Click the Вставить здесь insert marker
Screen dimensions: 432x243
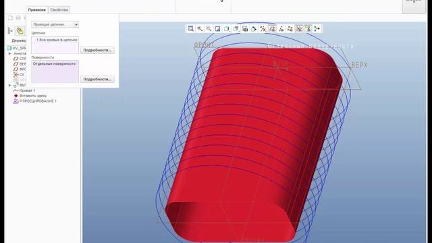[x=30, y=96]
